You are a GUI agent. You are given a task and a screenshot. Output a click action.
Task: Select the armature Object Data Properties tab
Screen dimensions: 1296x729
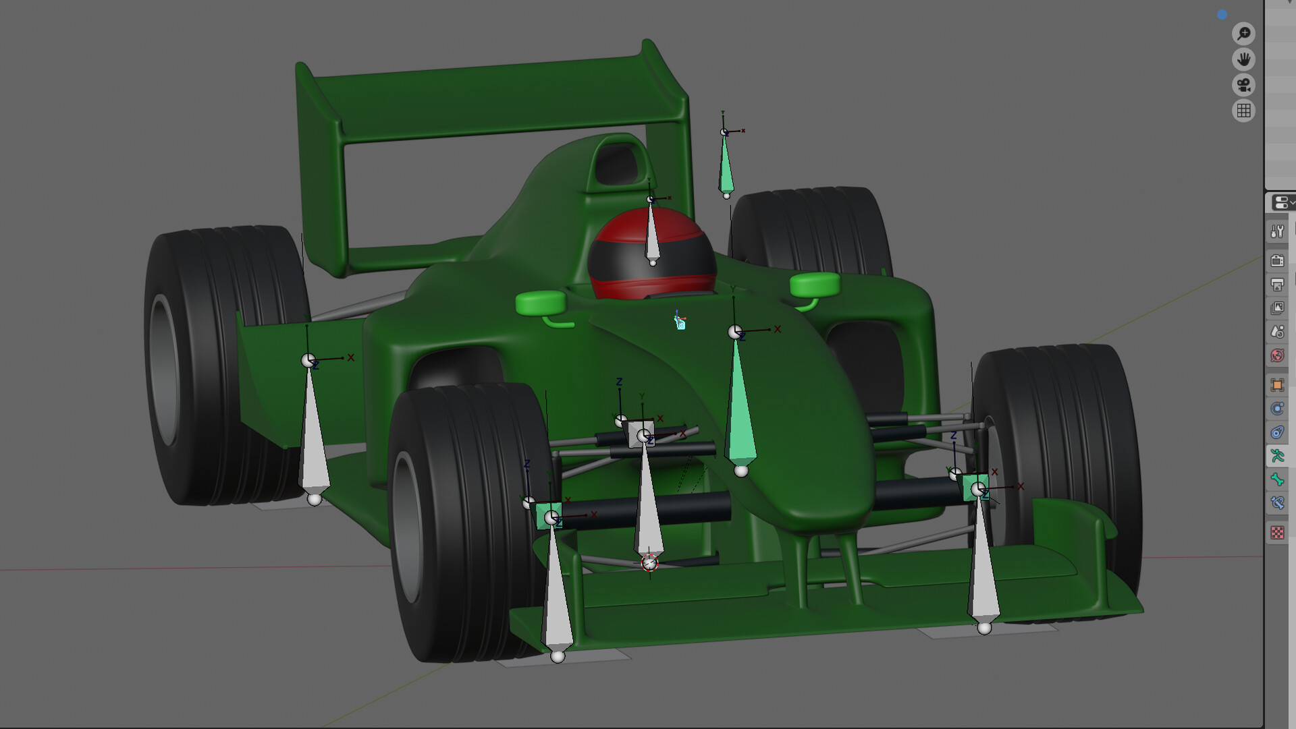coord(1278,456)
